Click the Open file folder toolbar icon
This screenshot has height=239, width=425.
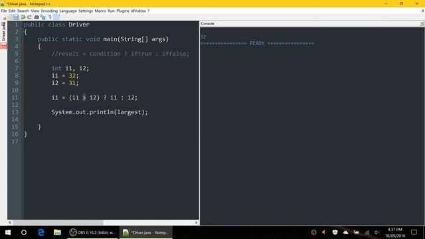[x=9, y=17]
